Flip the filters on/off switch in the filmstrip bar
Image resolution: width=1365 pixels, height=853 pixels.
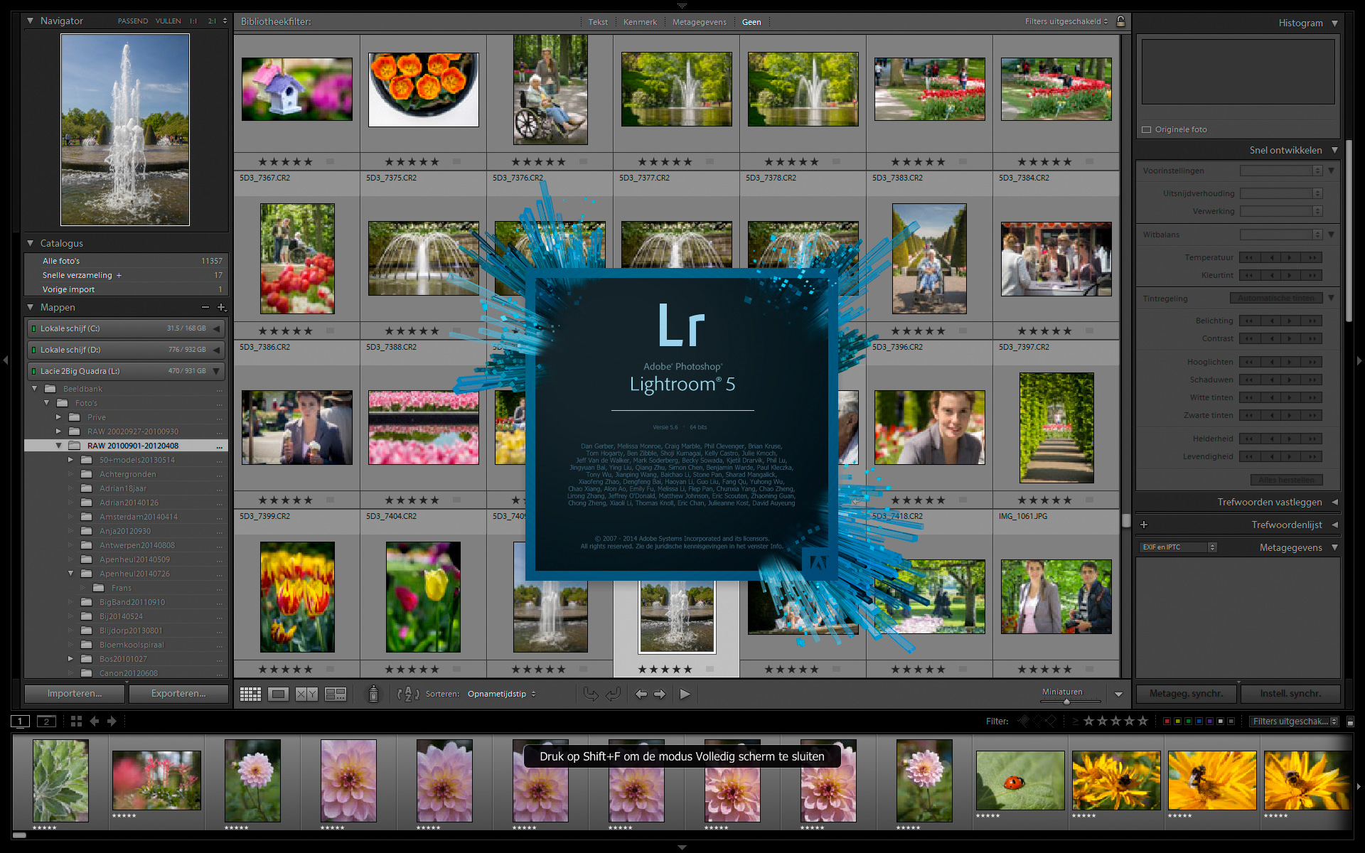(x=1350, y=721)
